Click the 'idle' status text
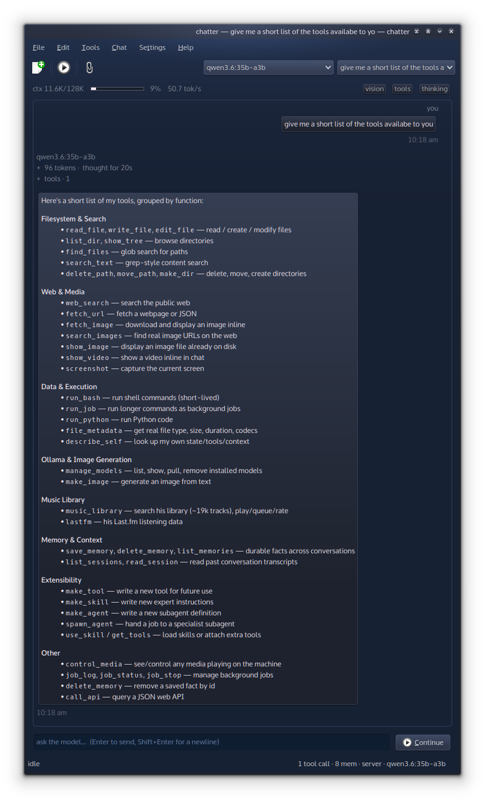The height and width of the screenshot is (799, 485). (34, 764)
